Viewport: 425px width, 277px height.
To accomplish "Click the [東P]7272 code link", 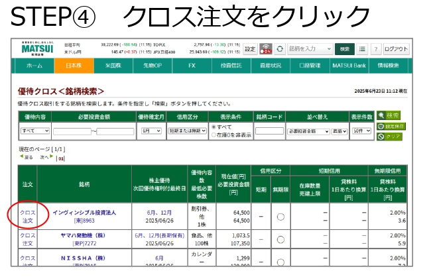I will point(84,243).
